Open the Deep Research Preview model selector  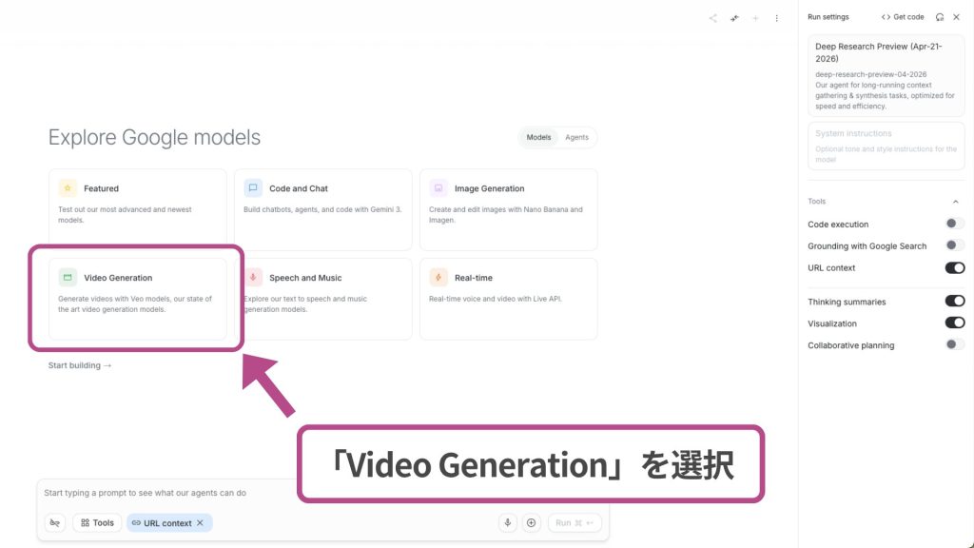coord(886,76)
